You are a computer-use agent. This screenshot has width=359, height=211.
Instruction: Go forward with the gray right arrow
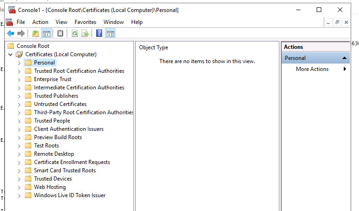pyautogui.click(x=21, y=34)
